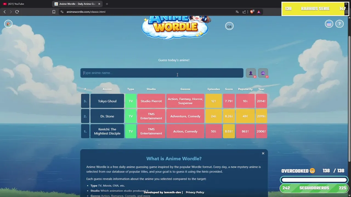This screenshot has height=197, width=351.
Task: View site information icon in the address bar
Action: pos(62,12)
